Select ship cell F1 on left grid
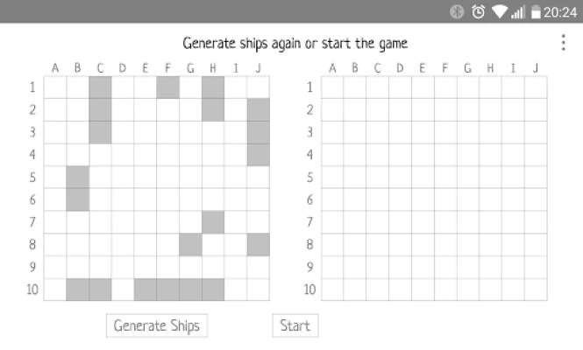Image resolution: width=583 pixels, height=350 pixels. click(x=168, y=87)
